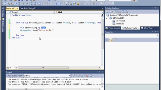Click the code editor horizontal scrollbar thumb

(x=43, y=68)
